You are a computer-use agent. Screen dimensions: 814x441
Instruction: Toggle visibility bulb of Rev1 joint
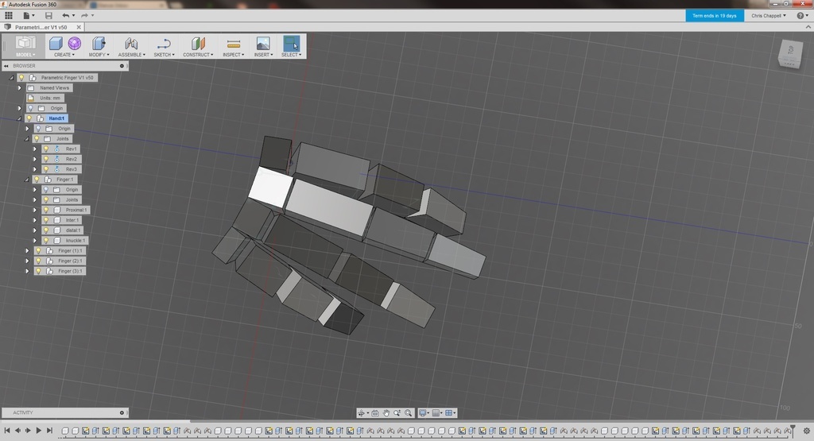pos(45,149)
